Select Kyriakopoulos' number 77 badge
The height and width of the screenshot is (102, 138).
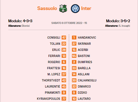pos(64,99)
